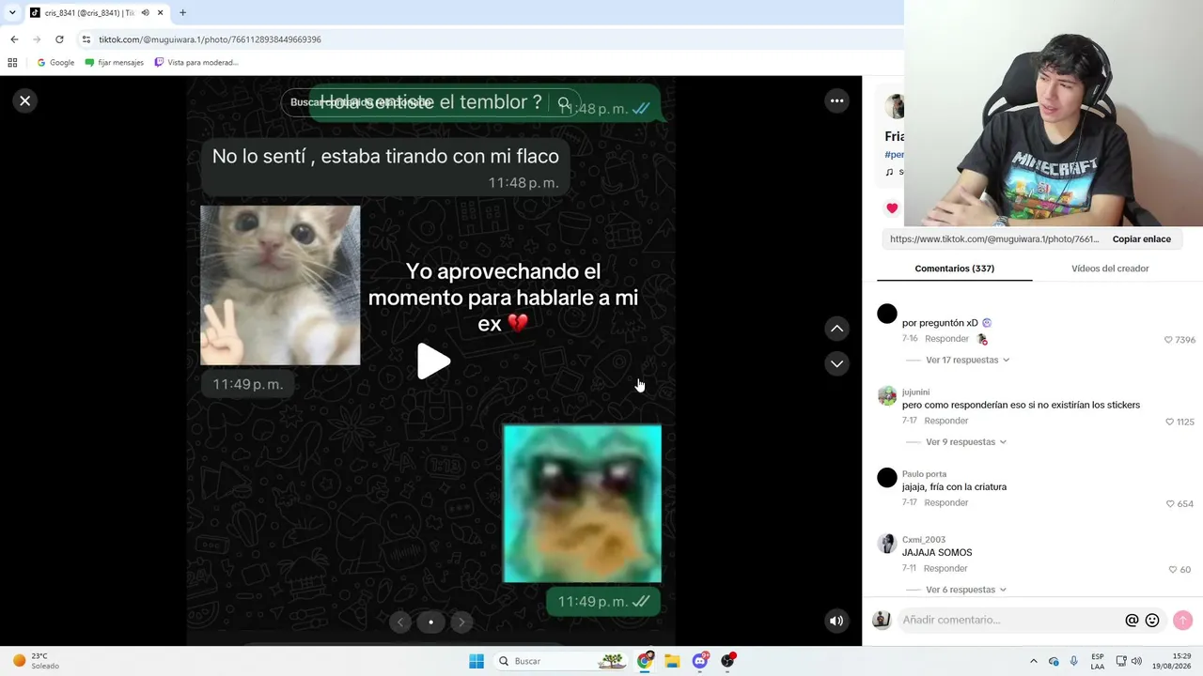Like the post with the heart icon
This screenshot has height=676, width=1203.
[892, 208]
